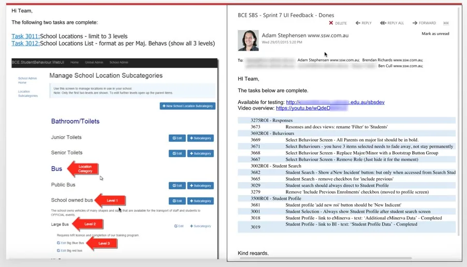Click Mark as unread
This screenshot has height=267, width=467.
[435, 34]
